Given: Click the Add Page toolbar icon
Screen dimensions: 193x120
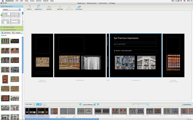Looking at the screenshot, I should click(x=60, y=7).
